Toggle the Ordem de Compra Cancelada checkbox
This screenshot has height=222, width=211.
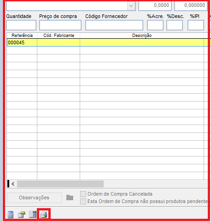[x=83, y=194]
